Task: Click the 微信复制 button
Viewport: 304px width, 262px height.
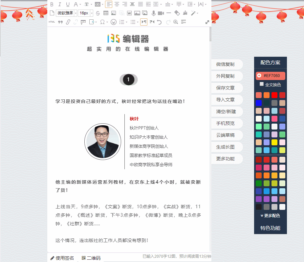Action: pyautogui.click(x=225, y=64)
